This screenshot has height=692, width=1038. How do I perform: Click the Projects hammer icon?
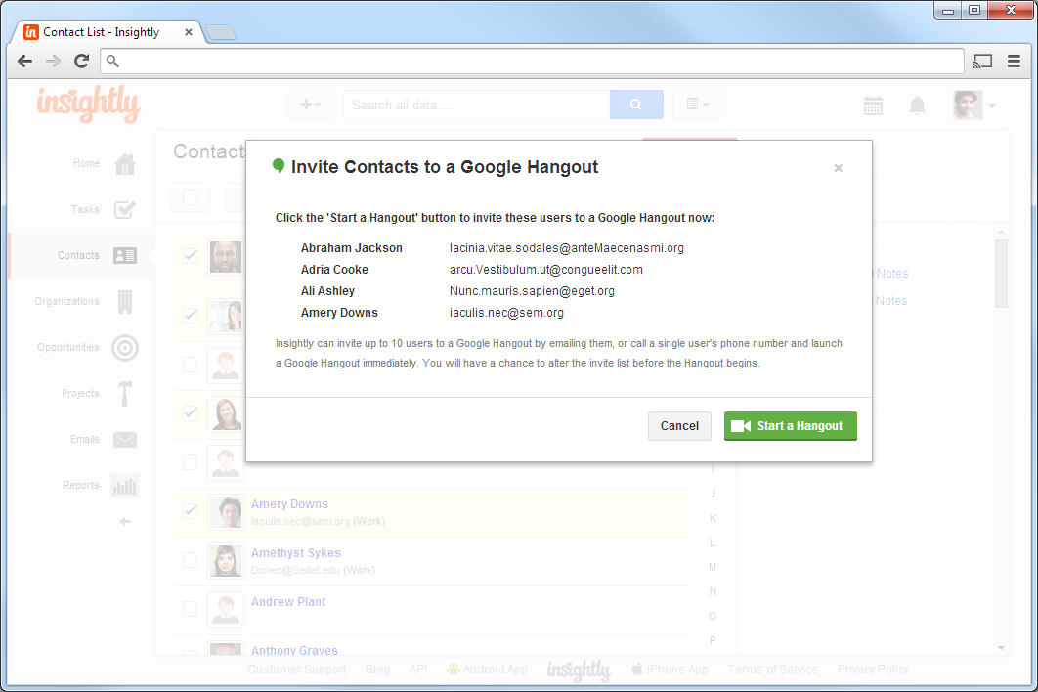[124, 393]
